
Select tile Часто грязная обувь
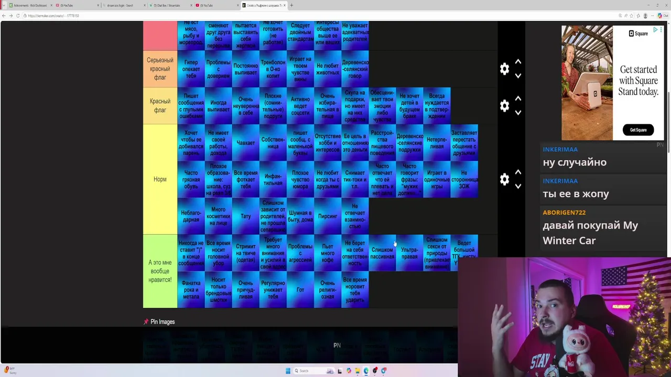click(191, 180)
